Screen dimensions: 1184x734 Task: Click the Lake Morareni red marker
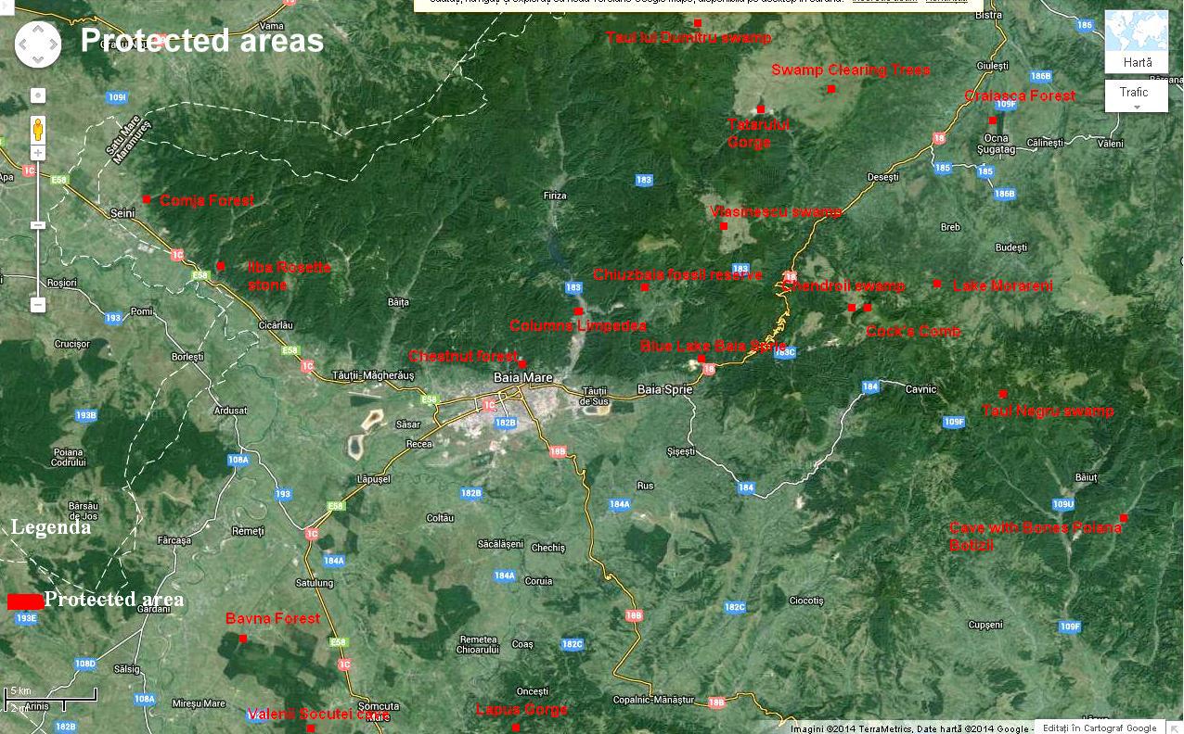click(x=937, y=284)
